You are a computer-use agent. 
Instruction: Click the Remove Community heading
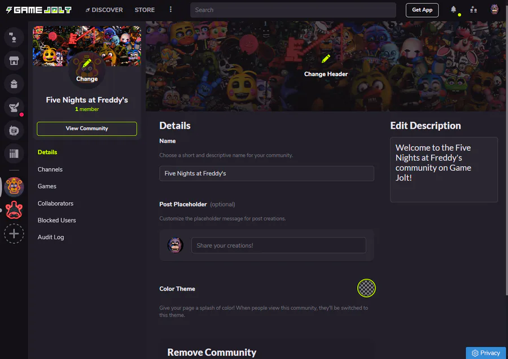pos(212,352)
